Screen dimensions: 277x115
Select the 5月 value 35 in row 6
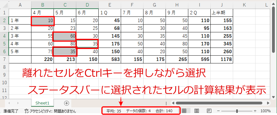click(65, 52)
